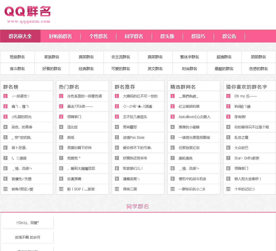Open the 好看的群名 category
This screenshot has width=276, height=251.
[x=52, y=69]
